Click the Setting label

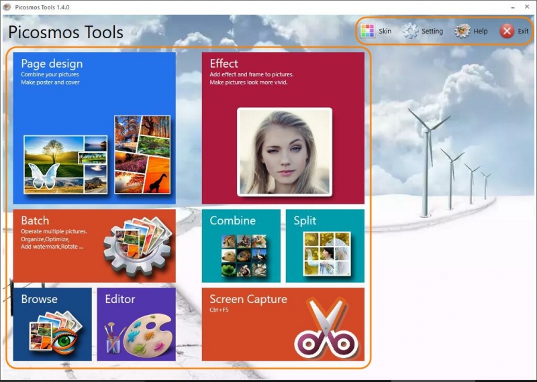[432, 31]
